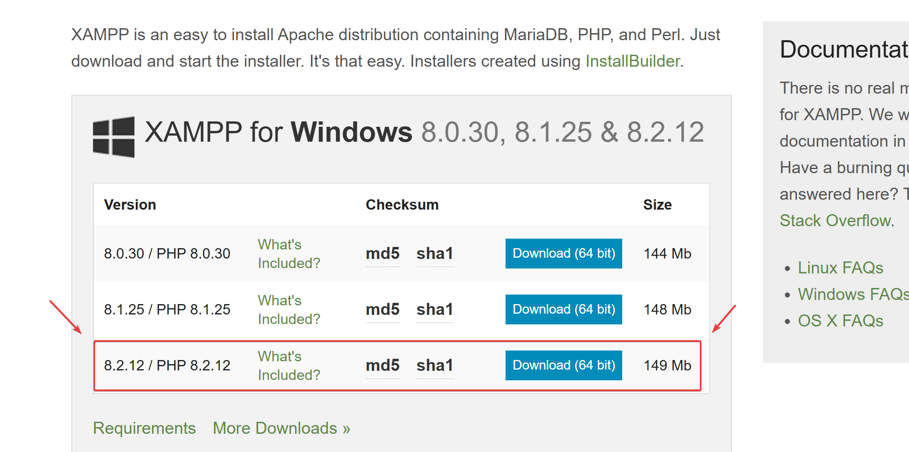
Task: Open the Stack Overflow link
Action: pyautogui.click(x=836, y=221)
